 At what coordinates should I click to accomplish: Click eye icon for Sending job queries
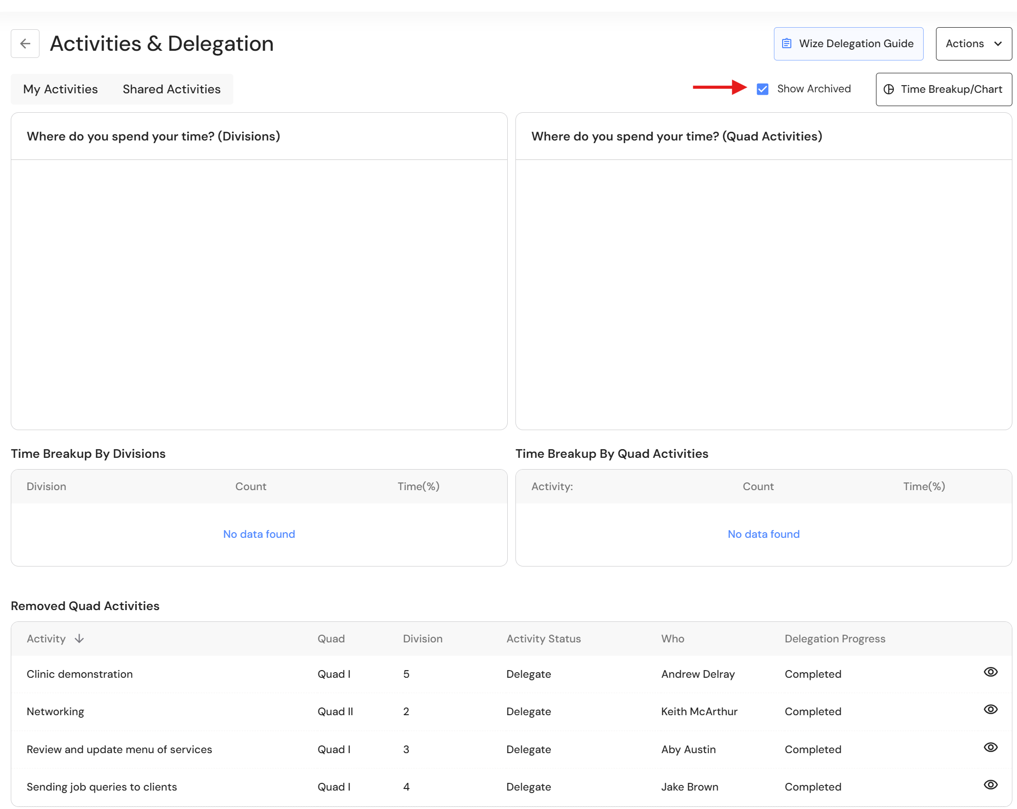(x=990, y=785)
